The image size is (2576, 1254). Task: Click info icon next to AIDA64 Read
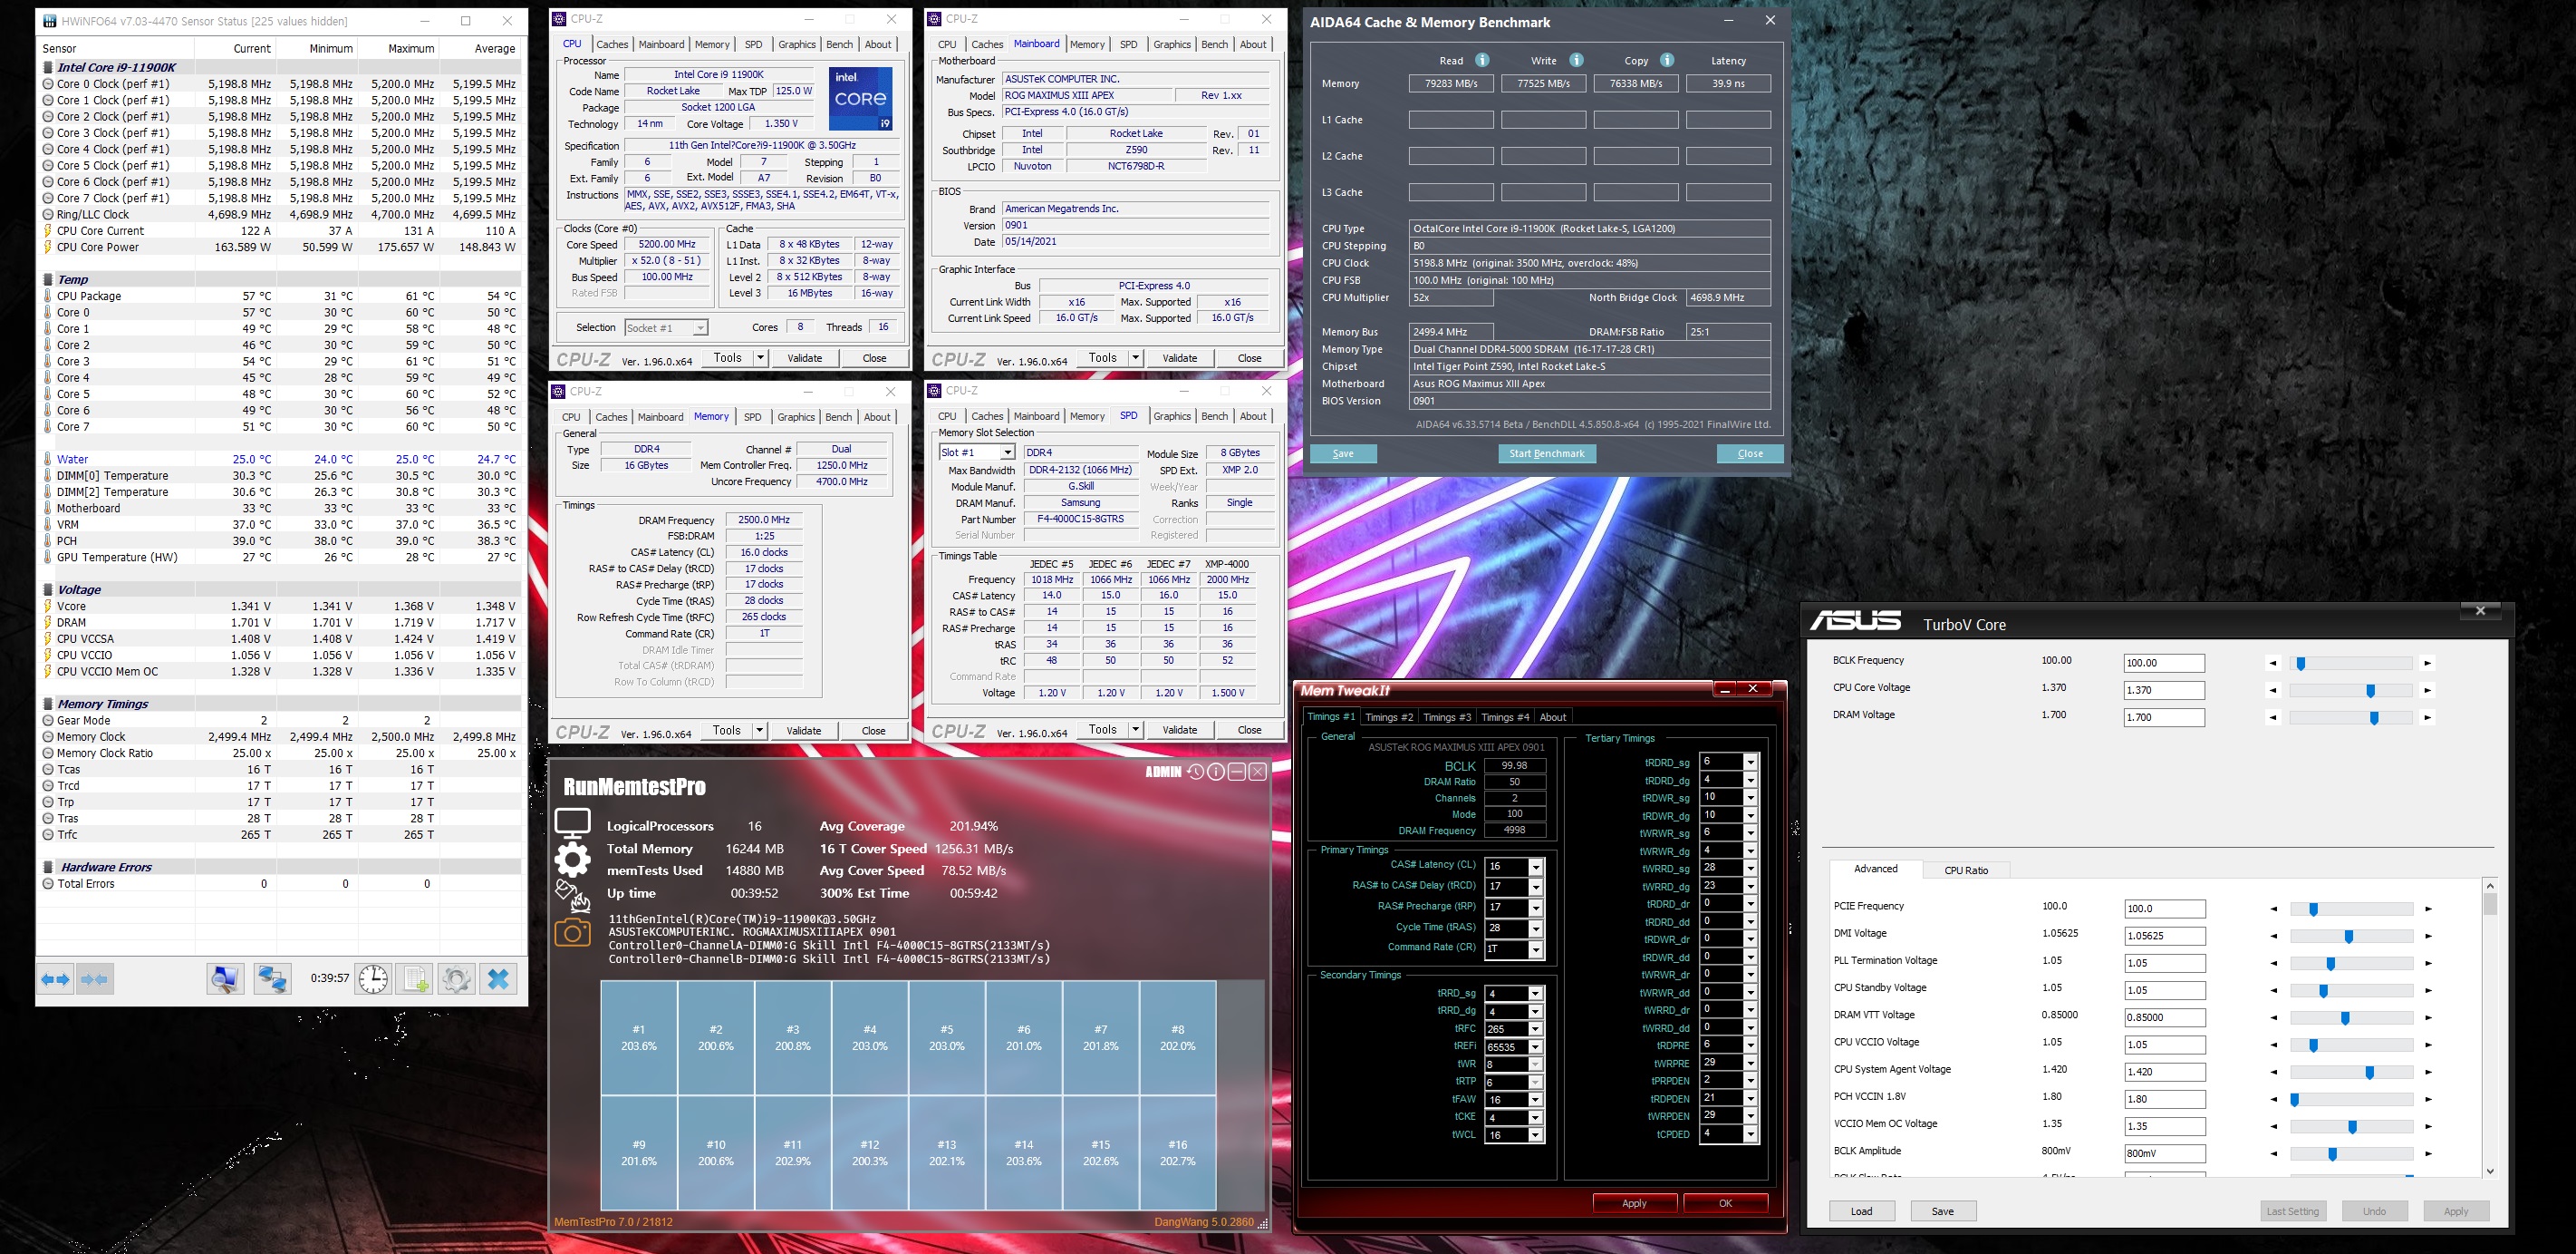tap(1482, 60)
